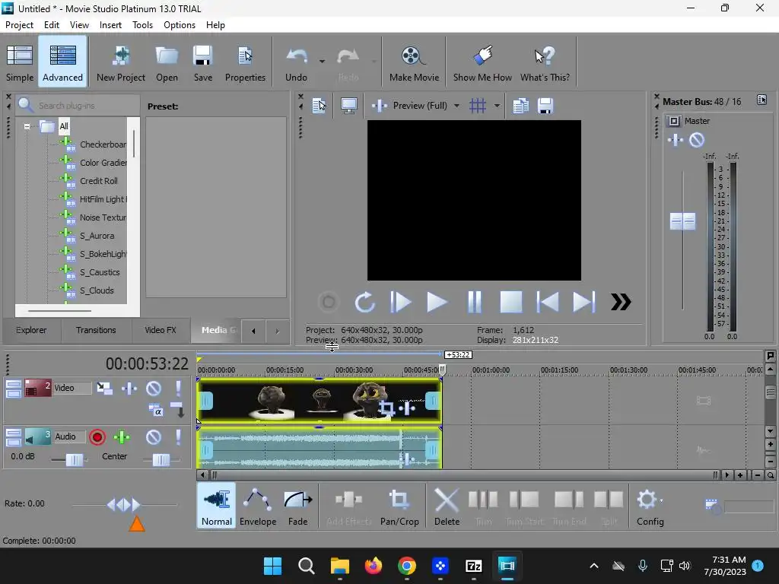
Task: Focus the Search plug-ins field
Action: pyautogui.click(x=79, y=105)
